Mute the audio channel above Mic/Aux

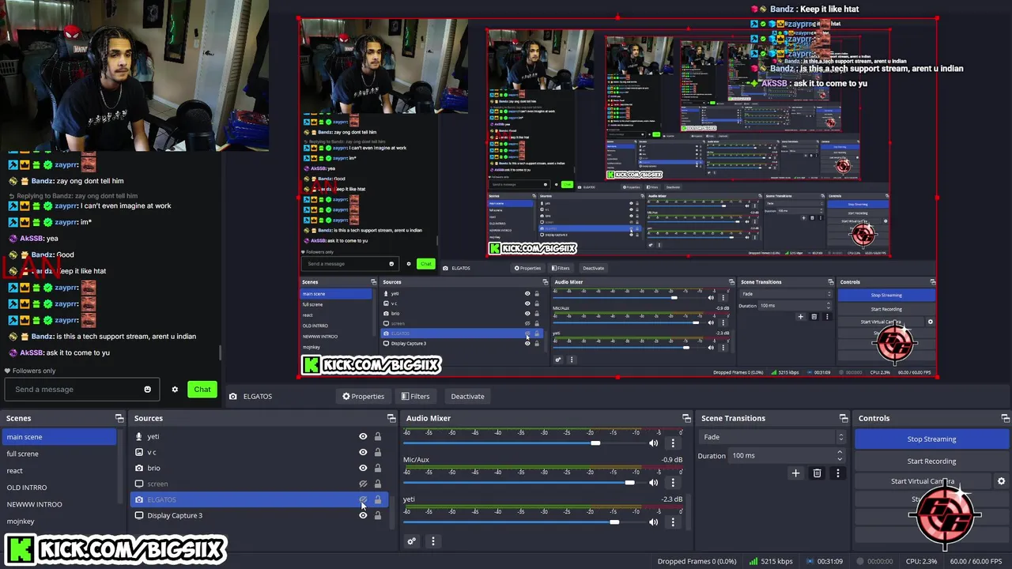coord(653,443)
